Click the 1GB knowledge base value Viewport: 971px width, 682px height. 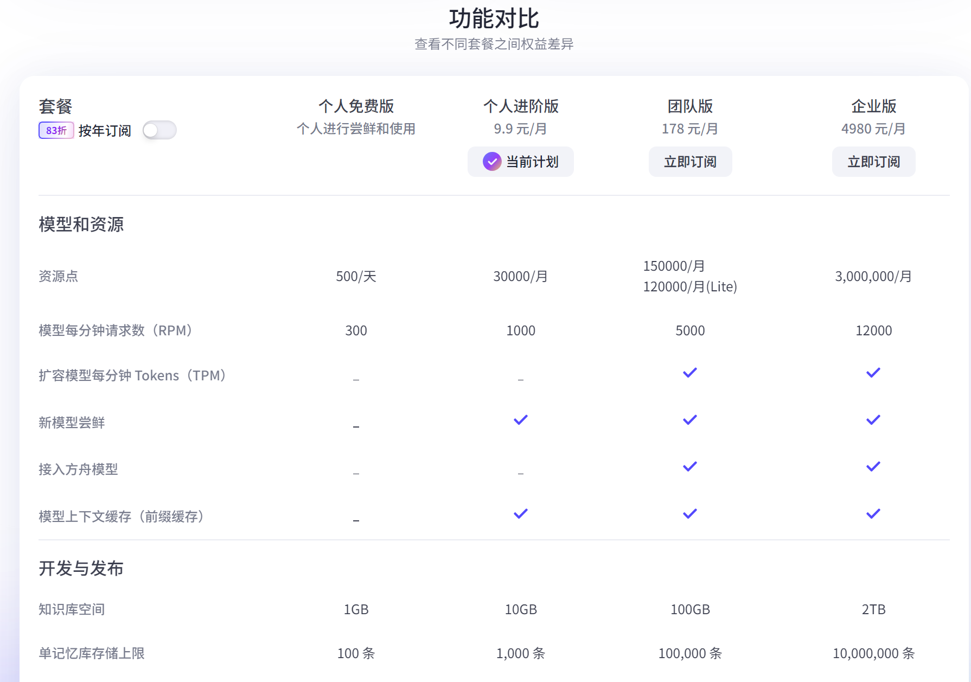(356, 609)
